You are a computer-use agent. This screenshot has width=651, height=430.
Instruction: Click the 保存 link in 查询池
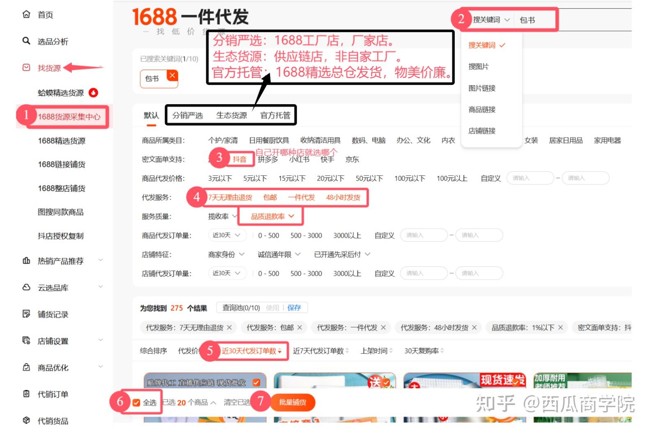[294, 308]
